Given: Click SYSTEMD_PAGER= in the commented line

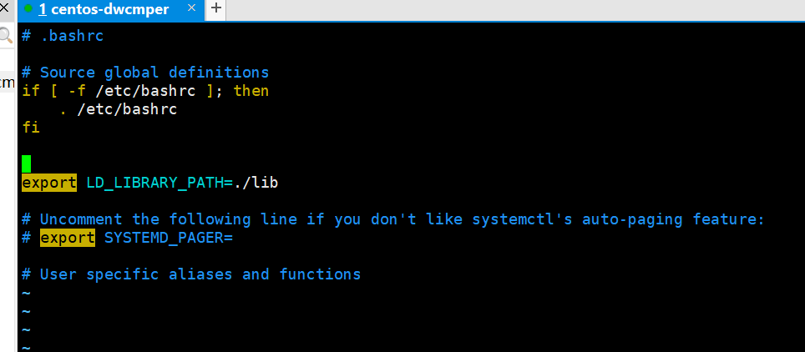Looking at the screenshot, I should pyautogui.click(x=168, y=238).
